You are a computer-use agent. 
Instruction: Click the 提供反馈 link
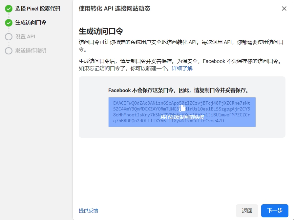click(88, 210)
